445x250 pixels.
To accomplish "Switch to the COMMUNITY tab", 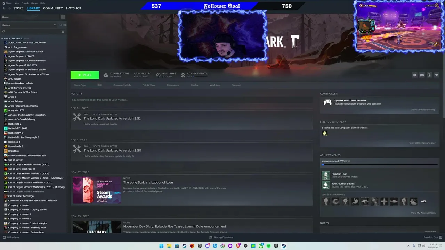I will tap(53, 8).
